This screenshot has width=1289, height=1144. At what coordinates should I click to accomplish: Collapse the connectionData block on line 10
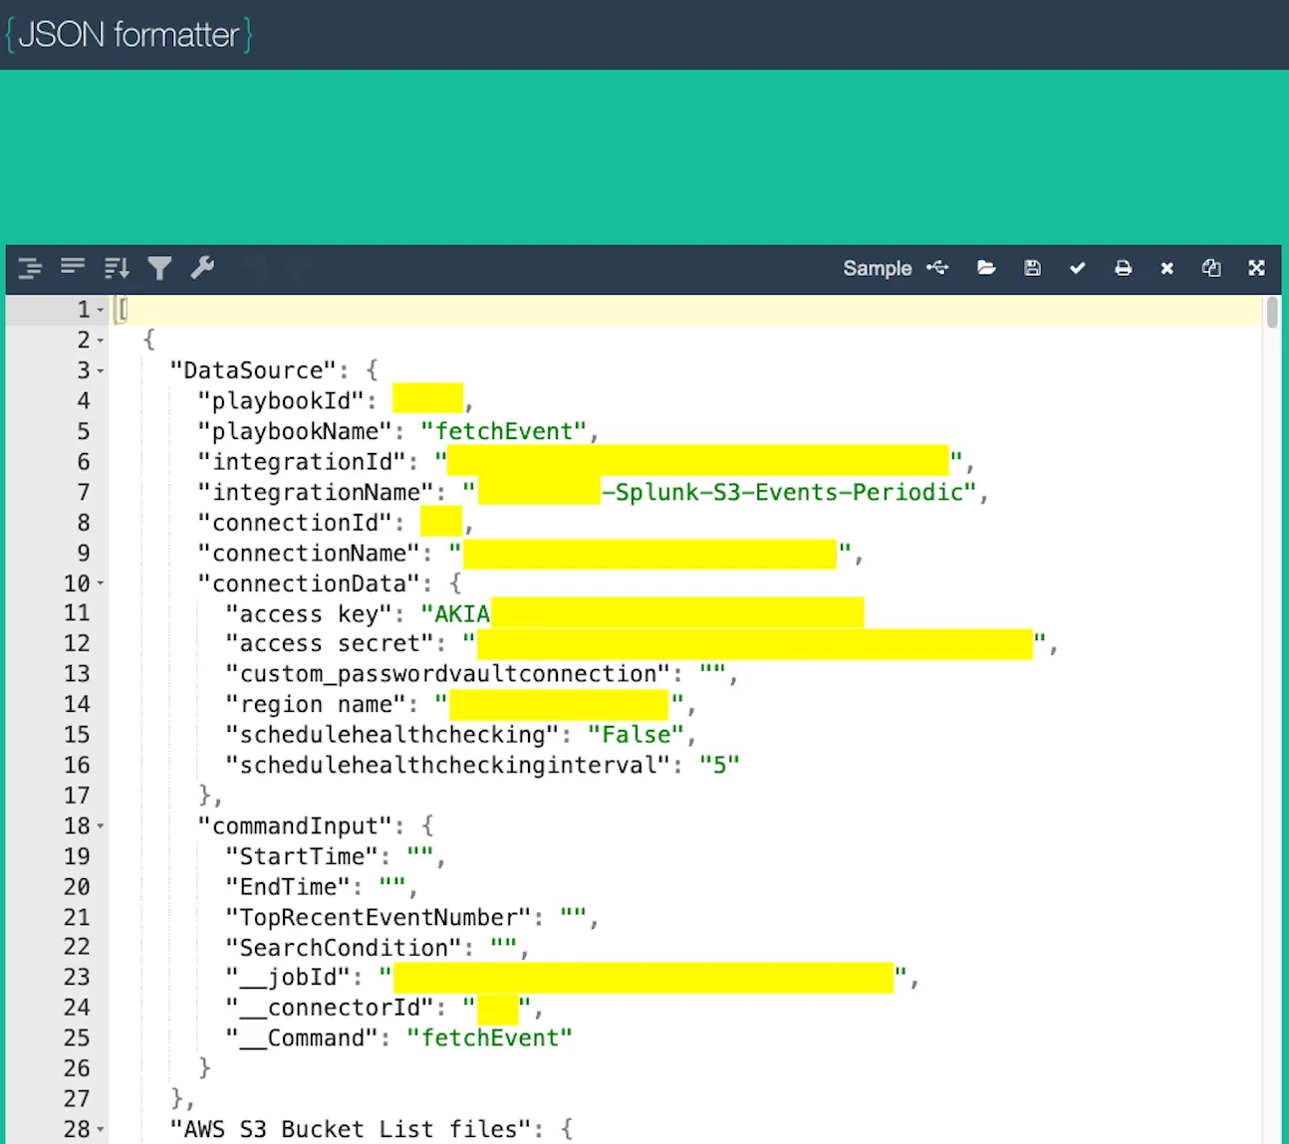coord(101,584)
